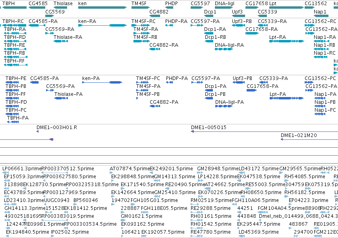Select the EK093162.5prime EST label
The image size is (338, 238).
tap(143, 224)
